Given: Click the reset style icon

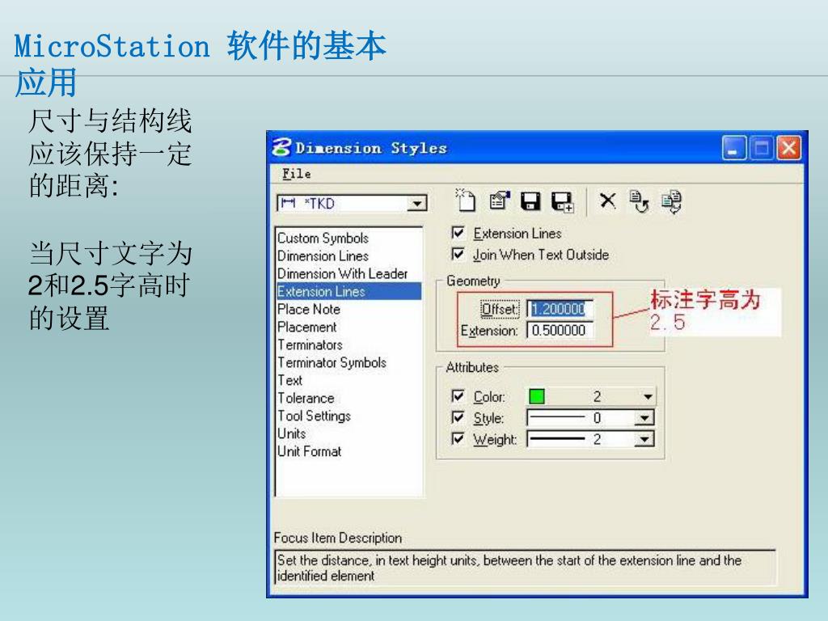Looking at the screenshot, I should click(x=639, y=201).
